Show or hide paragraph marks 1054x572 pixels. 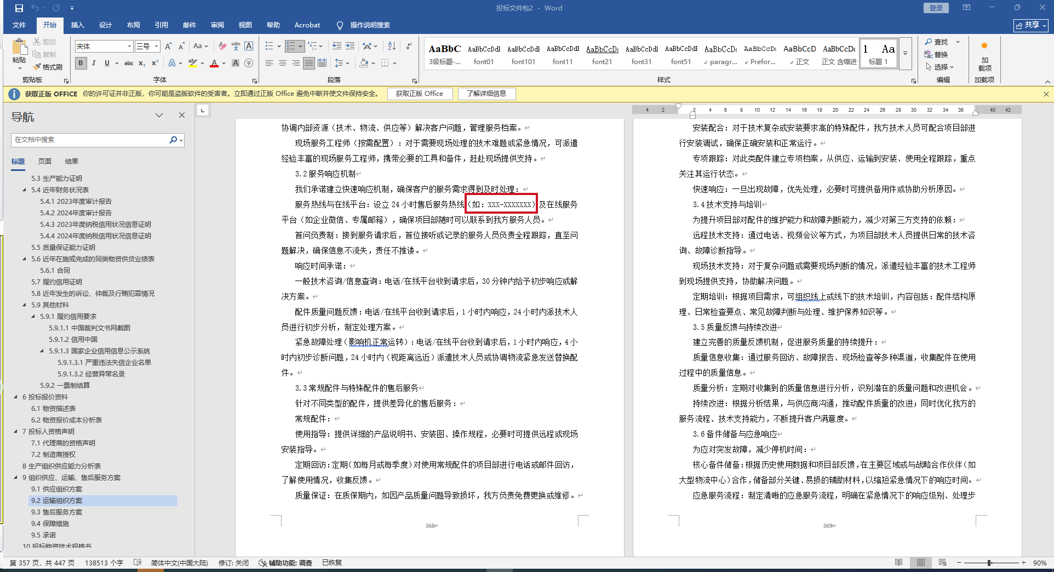click(409, 46)
